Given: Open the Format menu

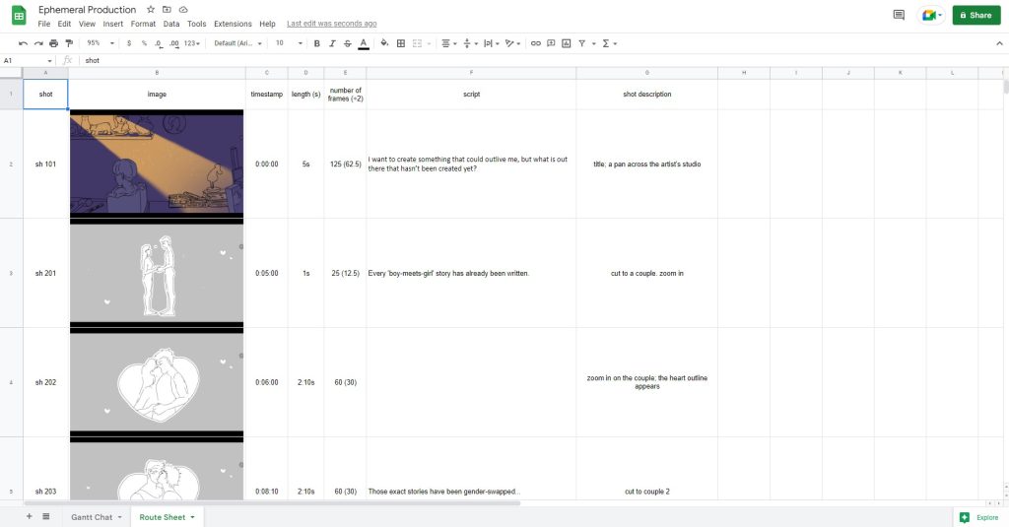Looking at the screenshot, I should (143, 24).
